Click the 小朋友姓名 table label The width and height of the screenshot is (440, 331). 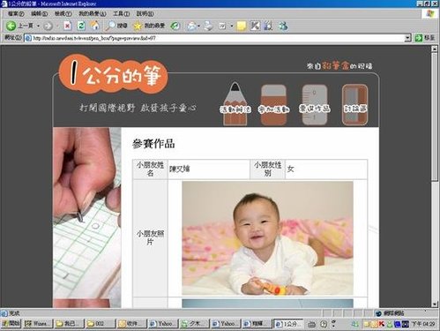pyautogui.click(x=150, y=169)
